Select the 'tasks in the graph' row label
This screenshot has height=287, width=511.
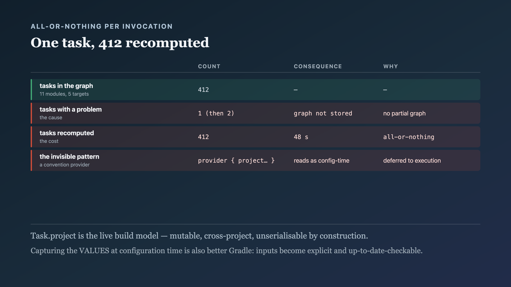(x=66, y=86)
